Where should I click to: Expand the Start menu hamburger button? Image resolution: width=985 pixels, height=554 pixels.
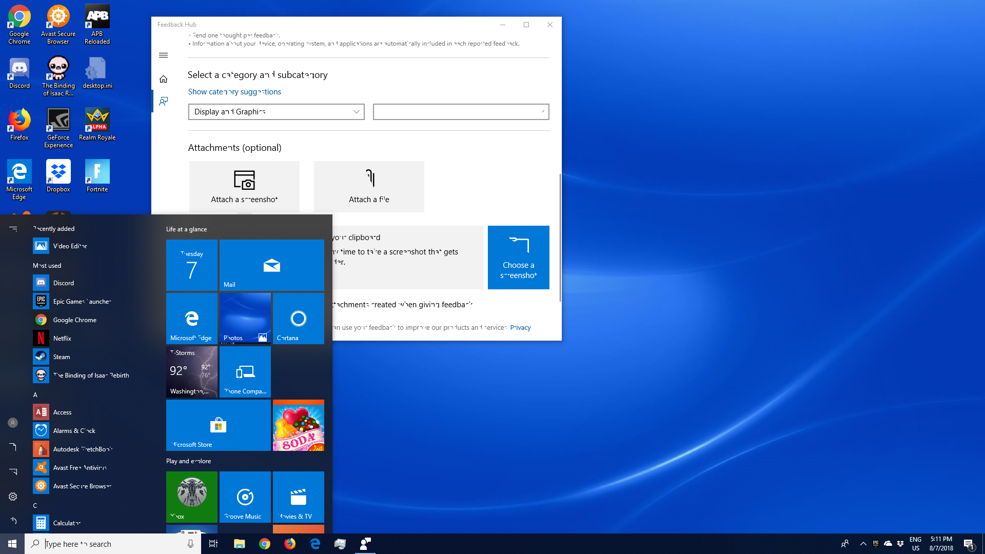[13, 229]
